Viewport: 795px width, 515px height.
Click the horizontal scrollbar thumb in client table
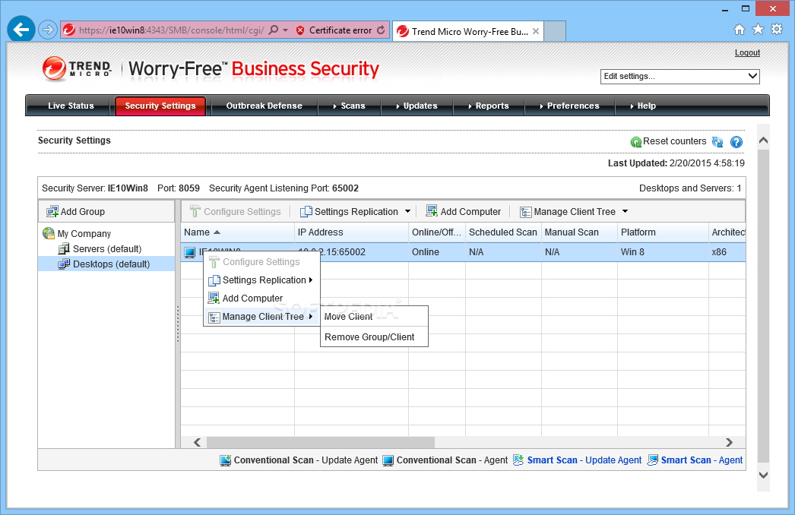coord(319,443)
